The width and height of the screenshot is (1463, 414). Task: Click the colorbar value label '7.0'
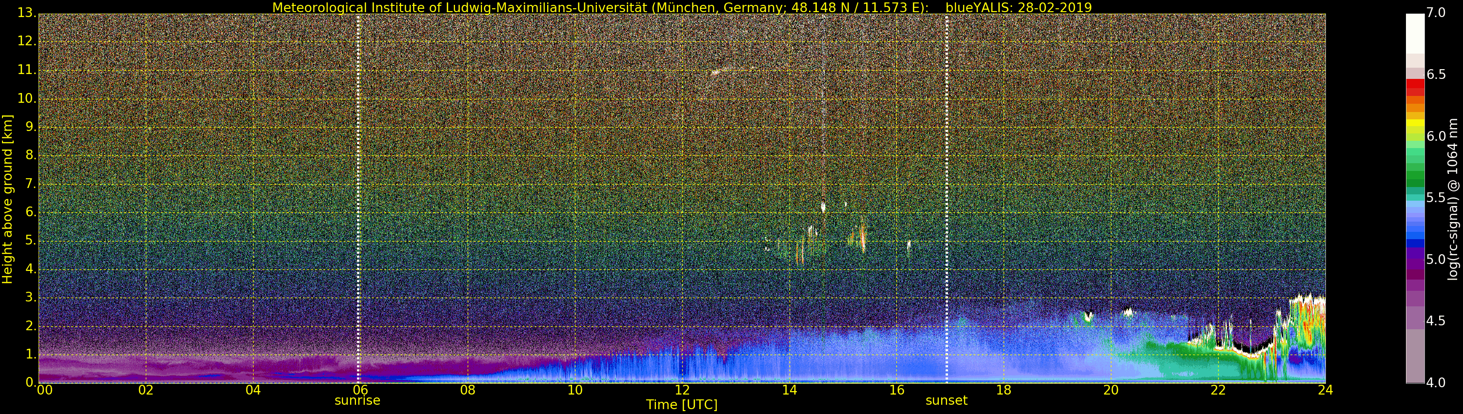point(1436,13)
